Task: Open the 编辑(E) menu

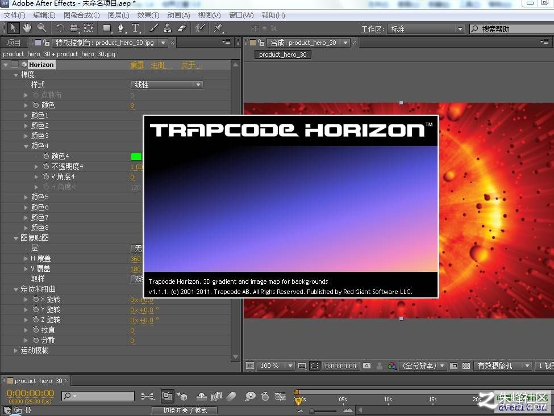Action: pyautogui.click(x=44, y=15)
